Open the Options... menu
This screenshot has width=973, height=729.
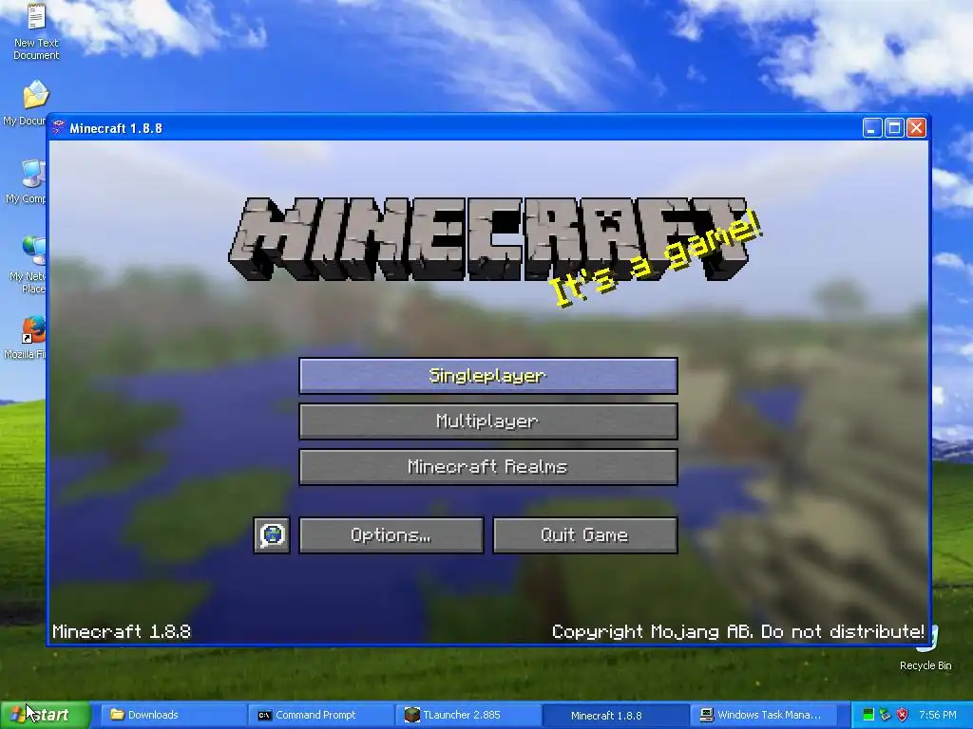click(x=391, y=535)
